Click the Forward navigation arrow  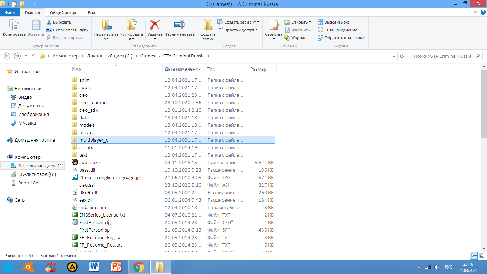[x=17, y=56]
